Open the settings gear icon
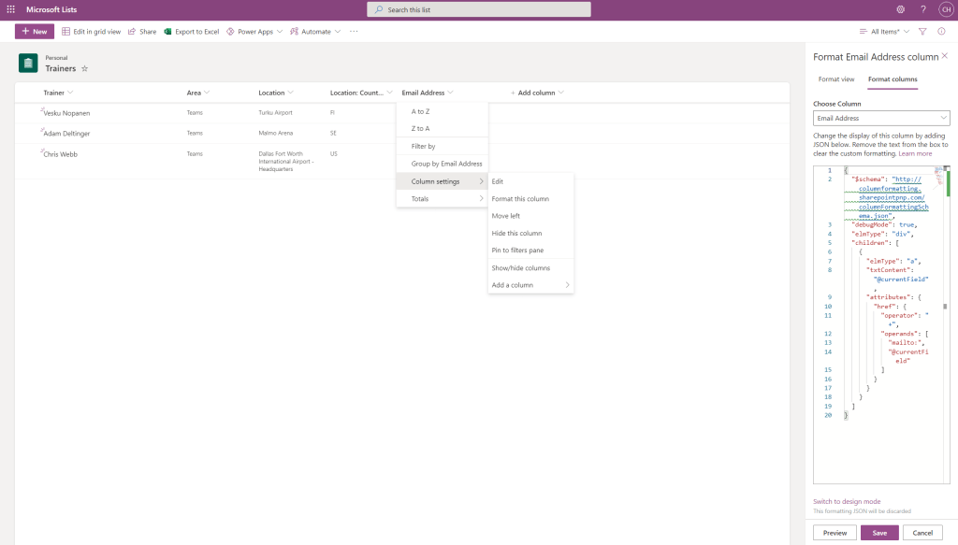 point(900,9)
